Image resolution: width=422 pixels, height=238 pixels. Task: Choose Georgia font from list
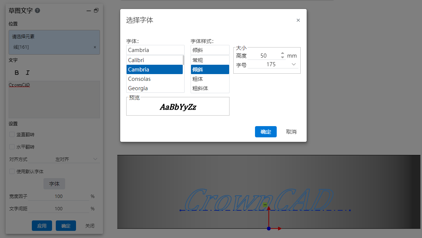(155, 88)
